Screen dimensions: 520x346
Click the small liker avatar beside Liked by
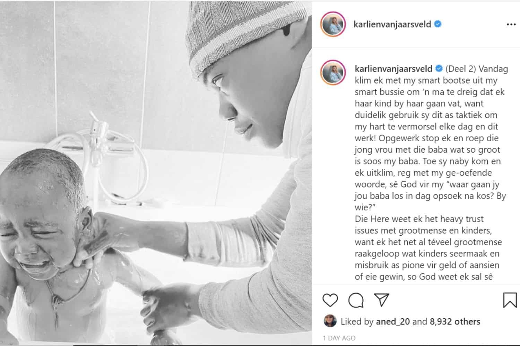[x=330, y=321]
